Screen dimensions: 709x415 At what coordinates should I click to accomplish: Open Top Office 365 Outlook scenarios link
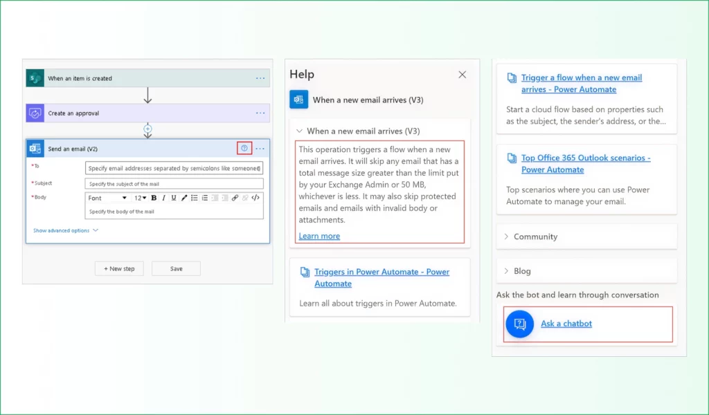(x=586, y=163)
